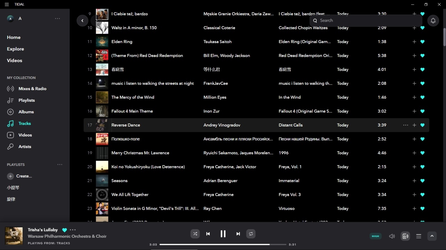Open Videos in the main navigation

15,61
